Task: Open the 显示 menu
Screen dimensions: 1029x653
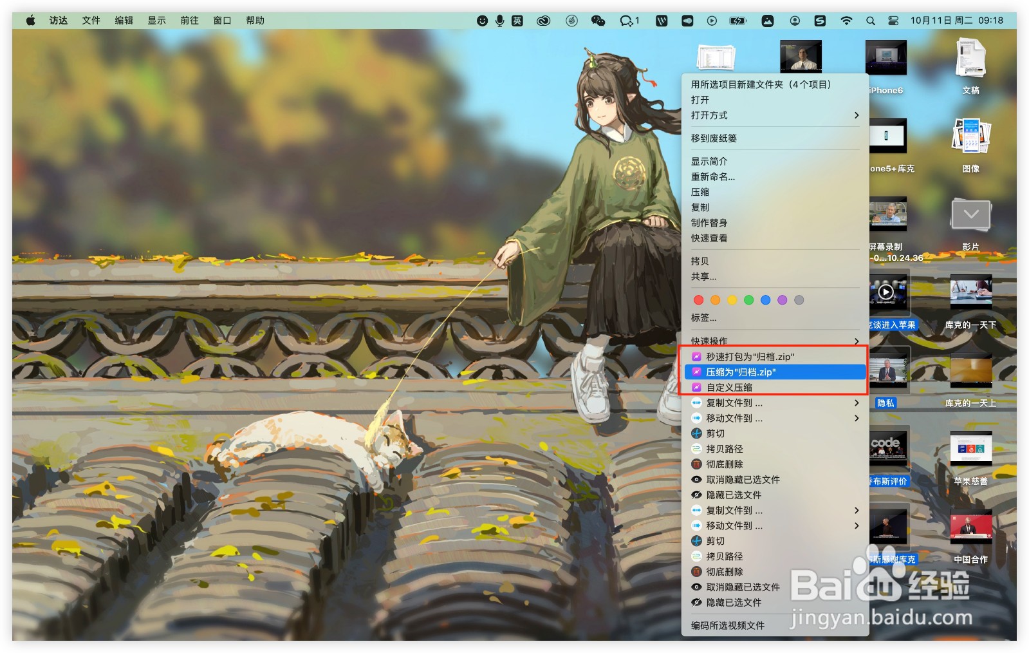Action: [157, 21]
